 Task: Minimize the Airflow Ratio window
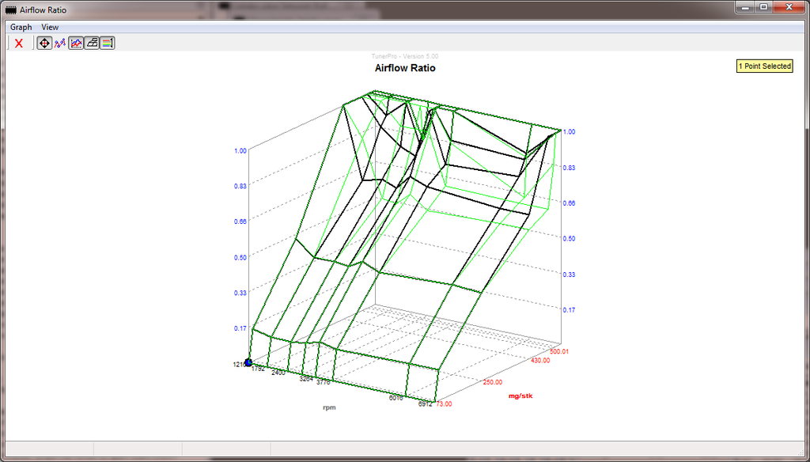(x=745, y=7)
